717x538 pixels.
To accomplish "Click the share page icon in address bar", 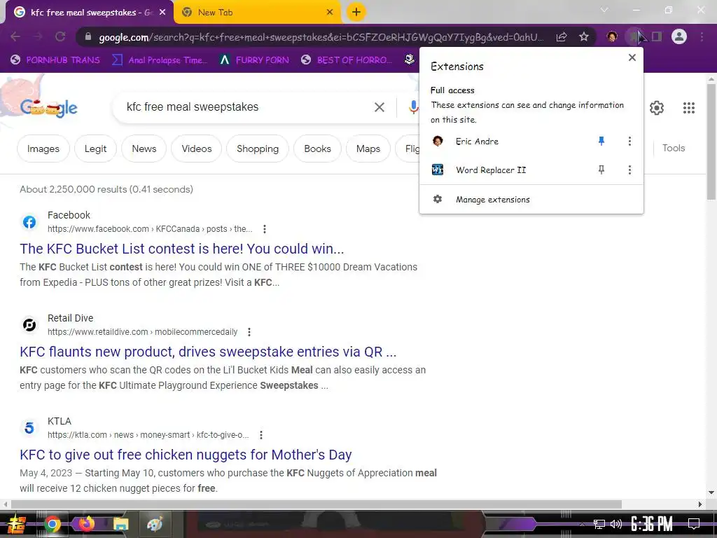I will click(x=561, y=36).
